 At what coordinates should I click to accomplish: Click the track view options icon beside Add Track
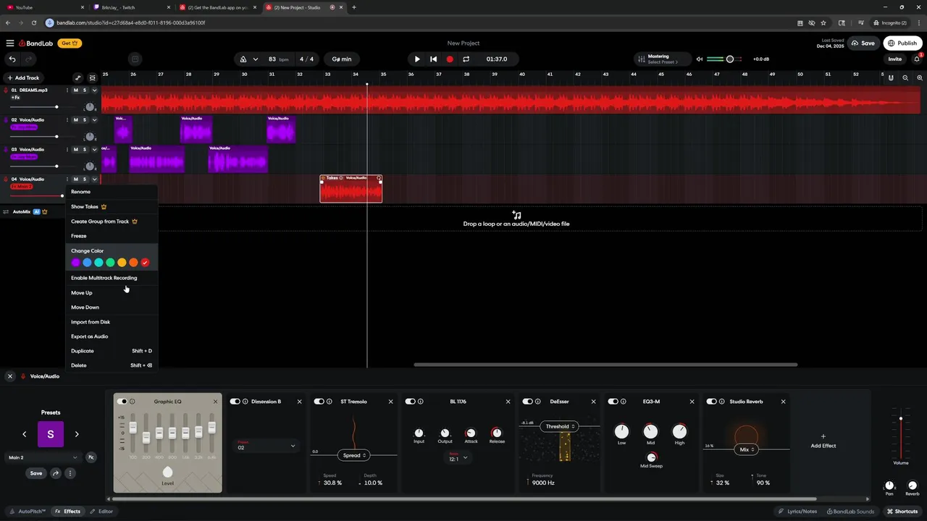click(92, 77)
